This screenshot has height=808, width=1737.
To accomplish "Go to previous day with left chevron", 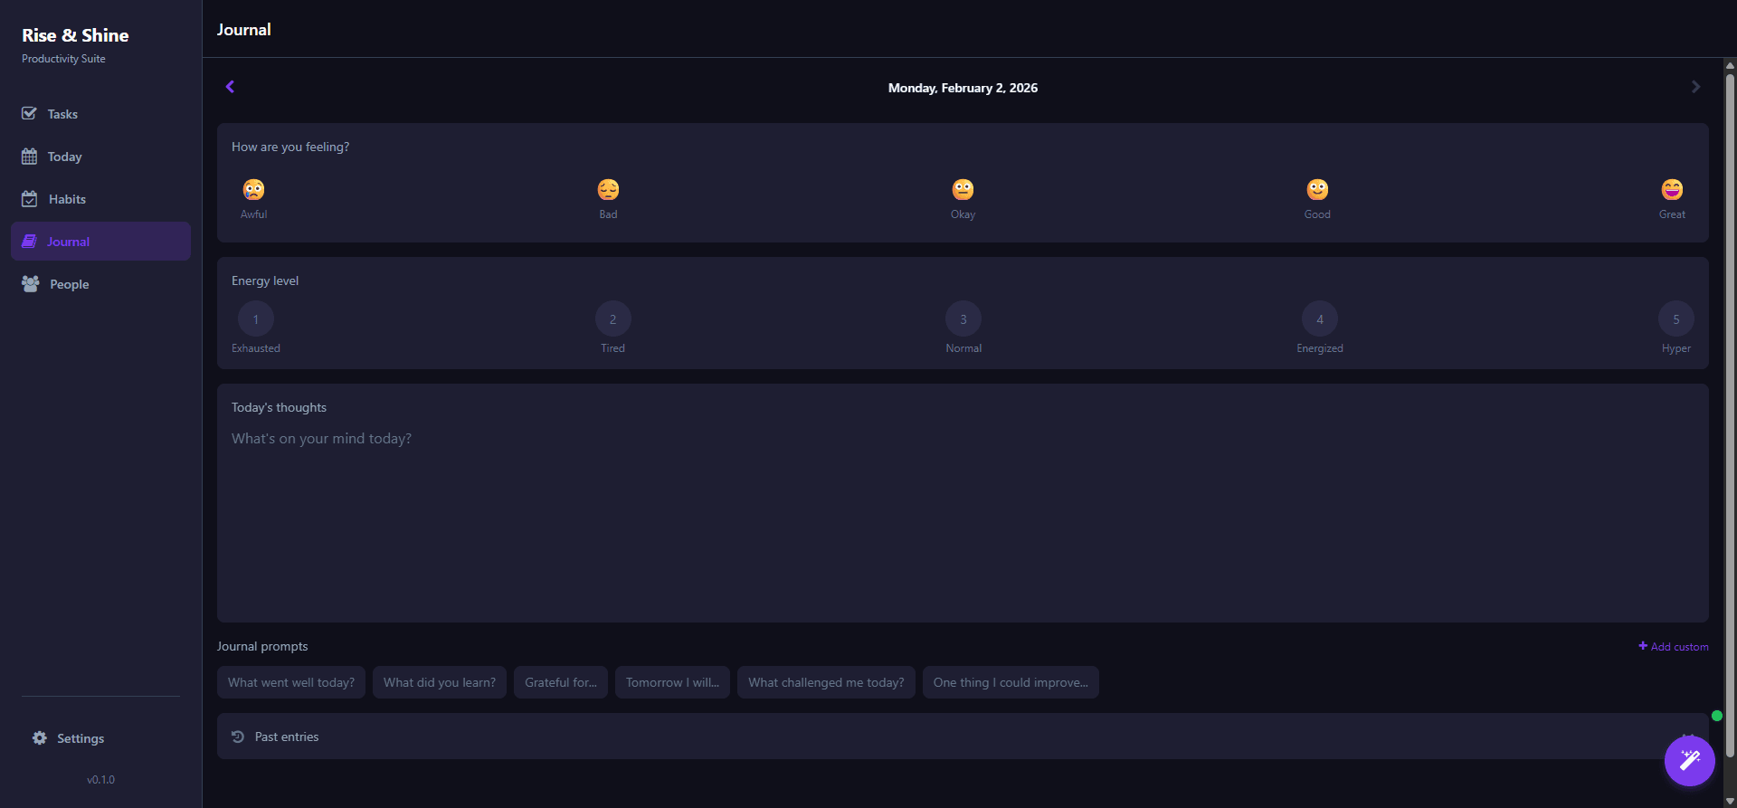I will tap(230, 87).
